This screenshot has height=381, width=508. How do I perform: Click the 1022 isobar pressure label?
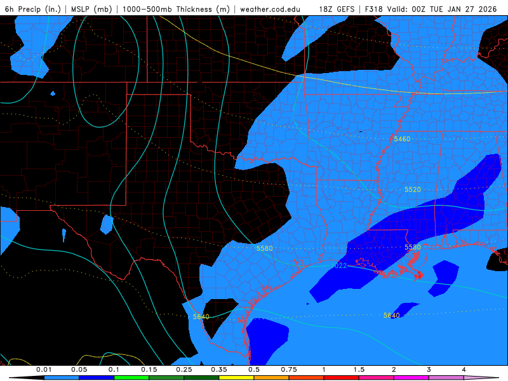coord(338,265)
